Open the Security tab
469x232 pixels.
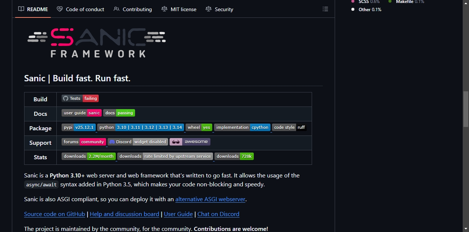tap(219, 9)
